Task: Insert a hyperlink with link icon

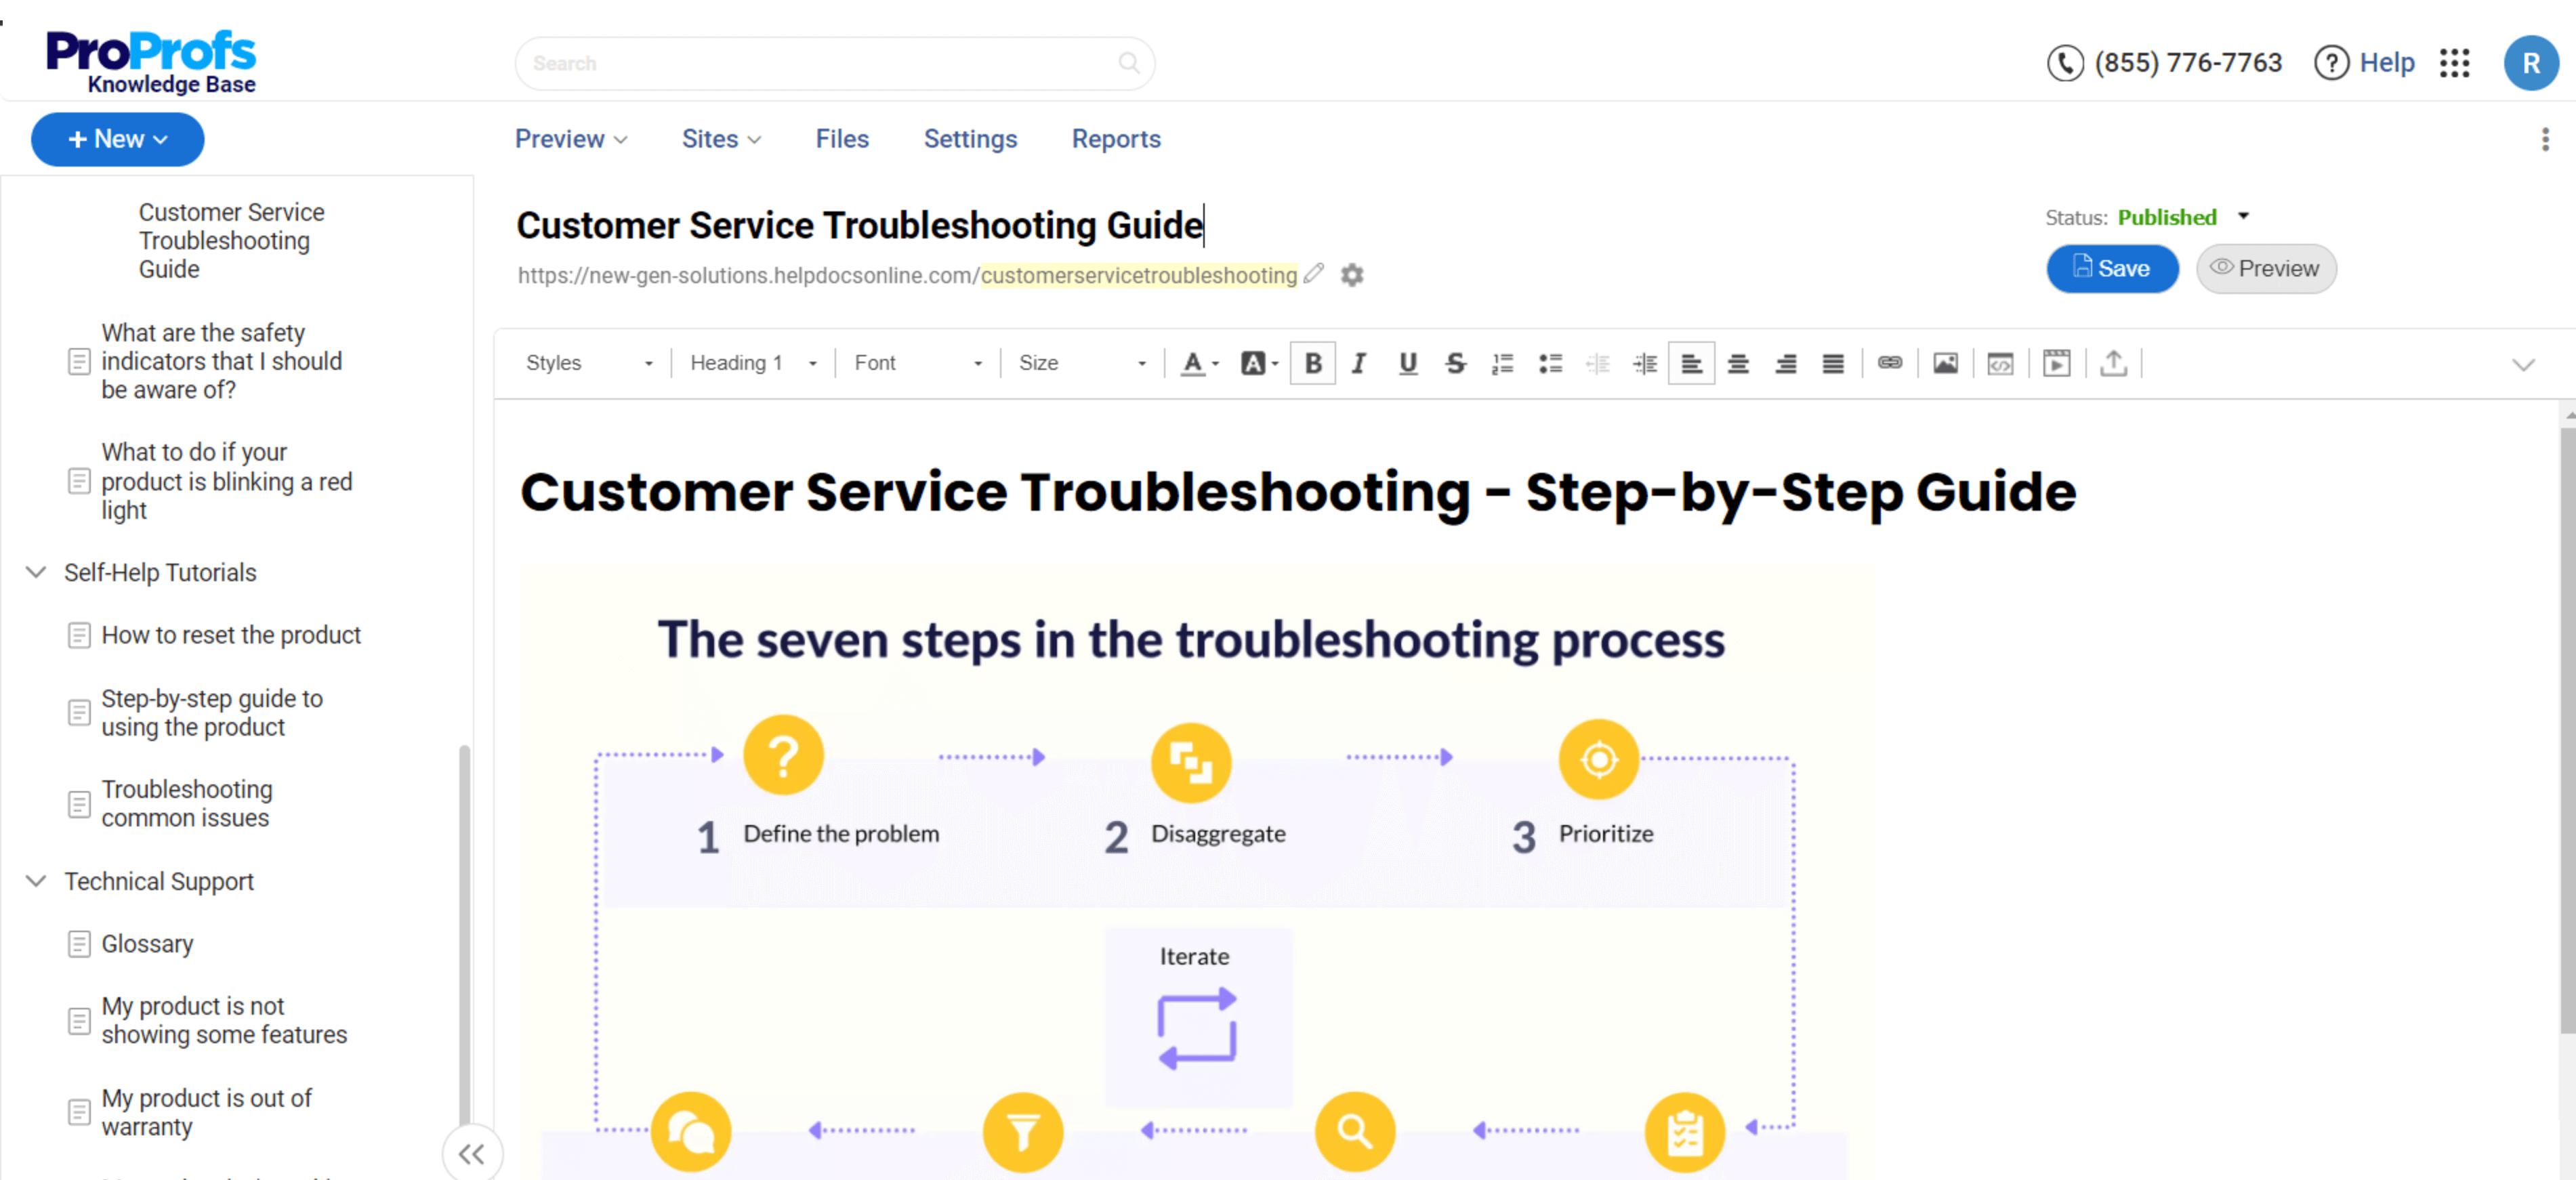Action: (x=1889, y=363)
